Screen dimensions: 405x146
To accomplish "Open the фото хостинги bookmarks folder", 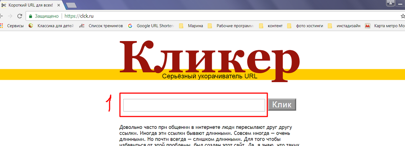I will (x=305, y=26).
